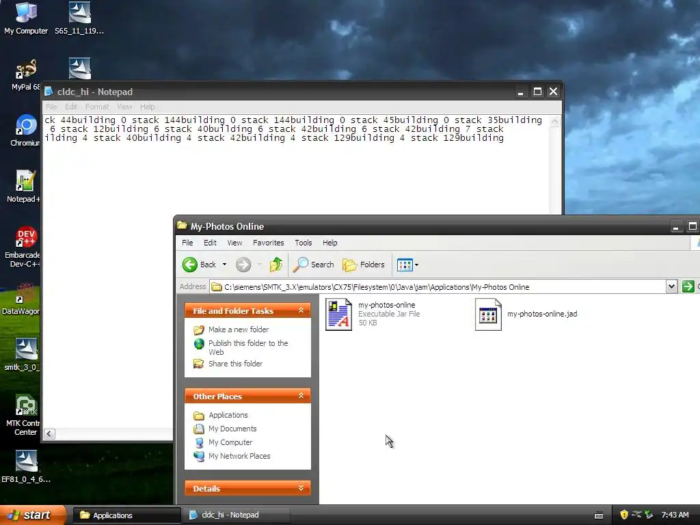Open the S65_11_119 desktop shortcut
The image size is (700, 525).
(79, 18)
